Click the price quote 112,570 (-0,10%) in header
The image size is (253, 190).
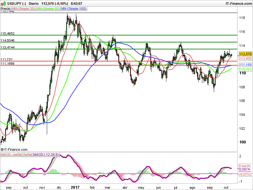55,3
